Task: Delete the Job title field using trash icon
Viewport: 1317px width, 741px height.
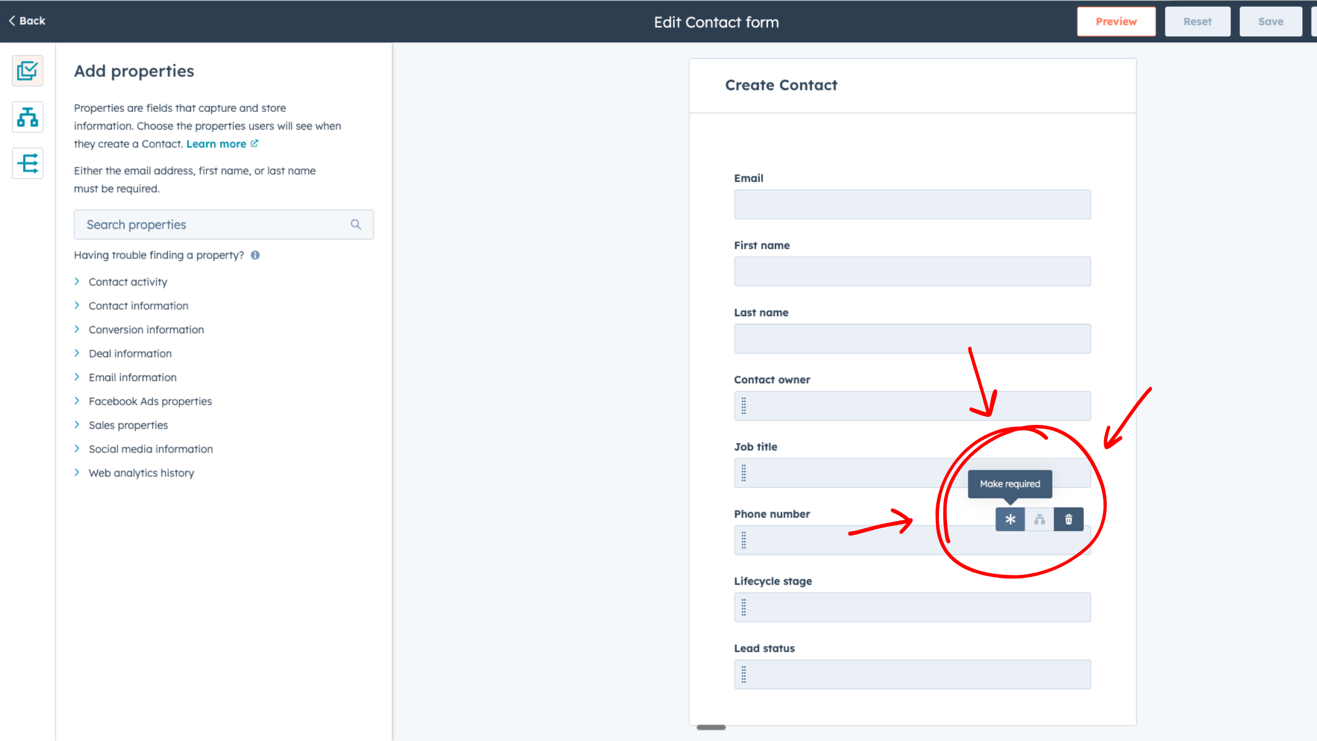Action: click(1068, 519)
